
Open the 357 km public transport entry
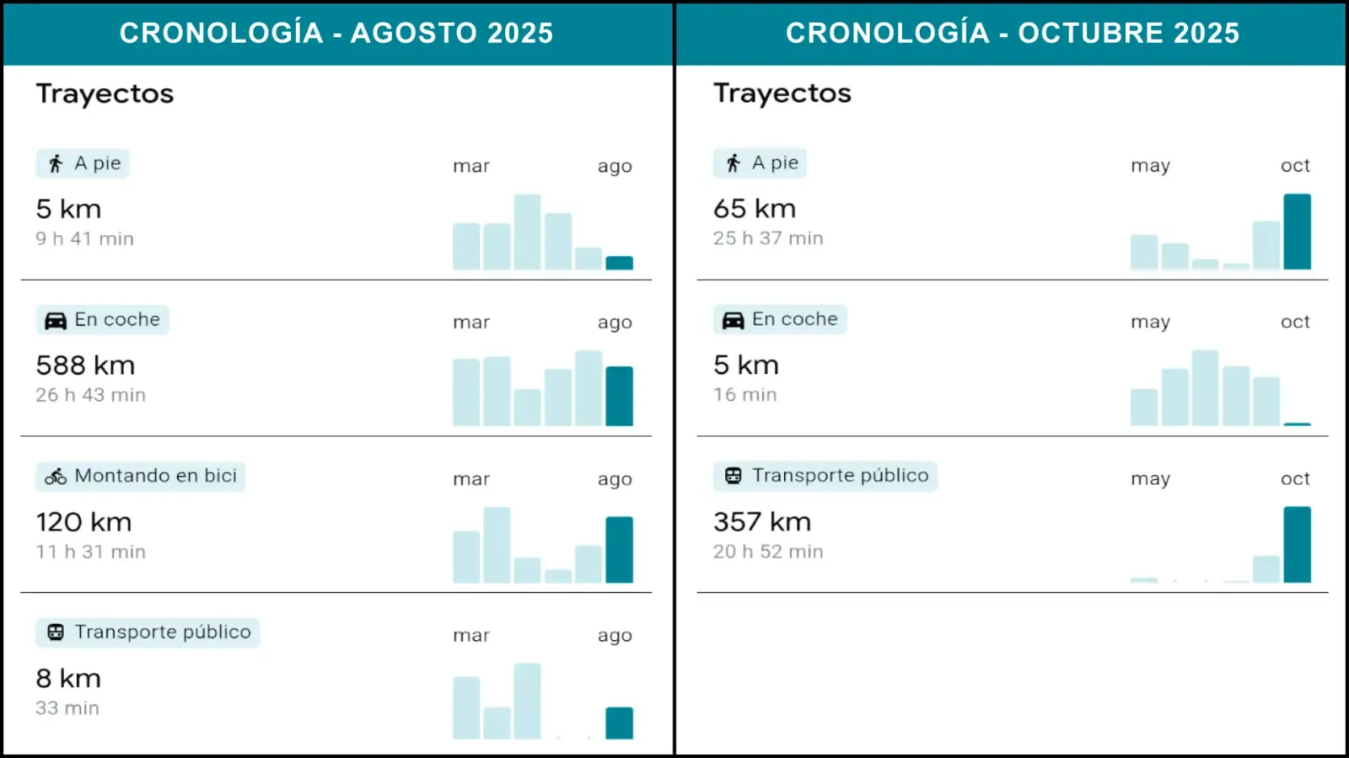[x=762, y=522]
